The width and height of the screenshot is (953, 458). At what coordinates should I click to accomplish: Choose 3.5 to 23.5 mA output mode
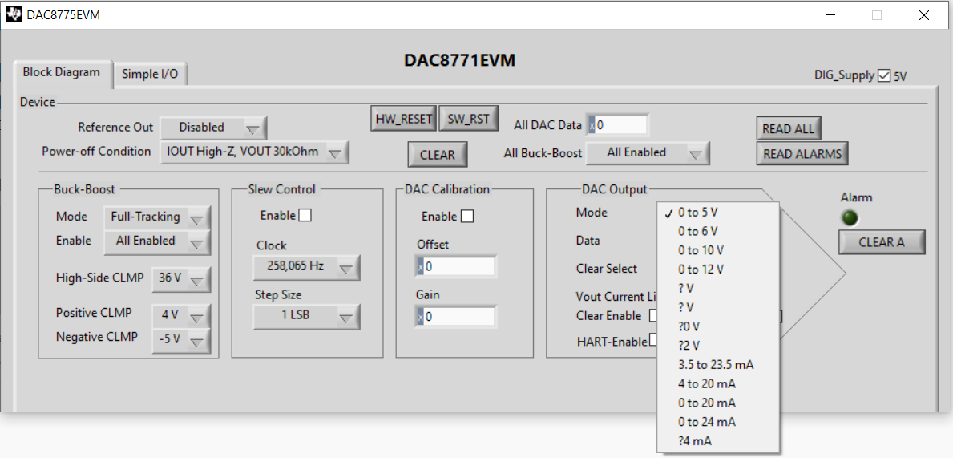point(718,365)
